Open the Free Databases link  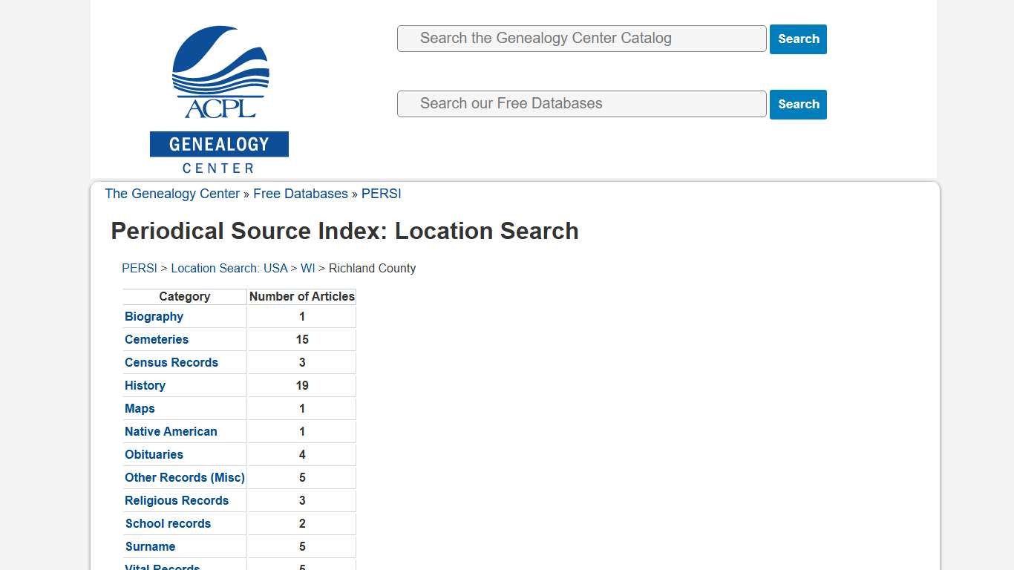(301, 194)
